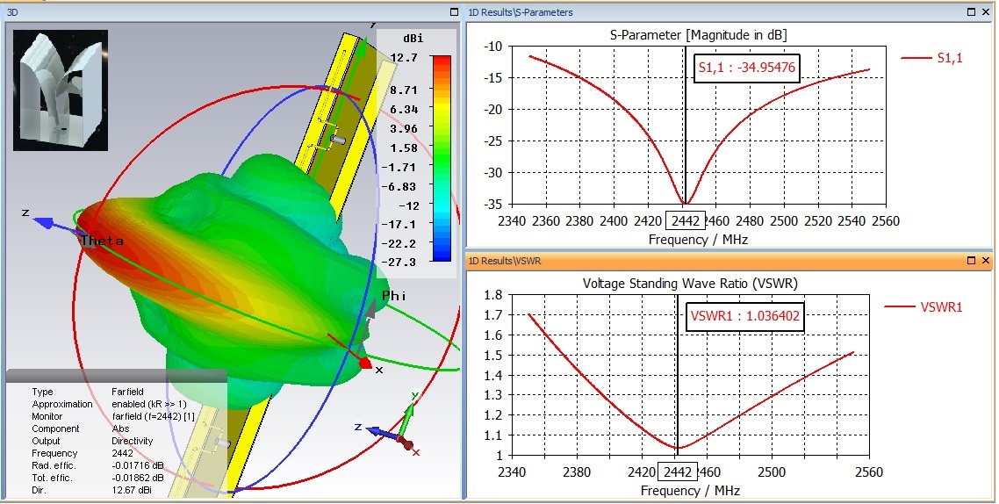Click the 8.71 value on color scale

[404, 90]
